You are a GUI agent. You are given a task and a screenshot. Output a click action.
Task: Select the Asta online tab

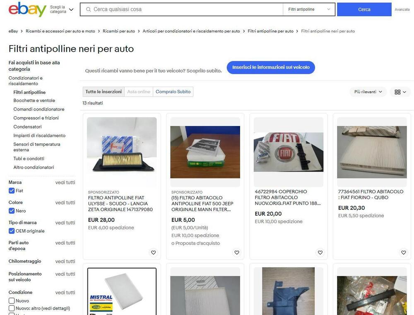pyautogui.click(x=139, y=92)
